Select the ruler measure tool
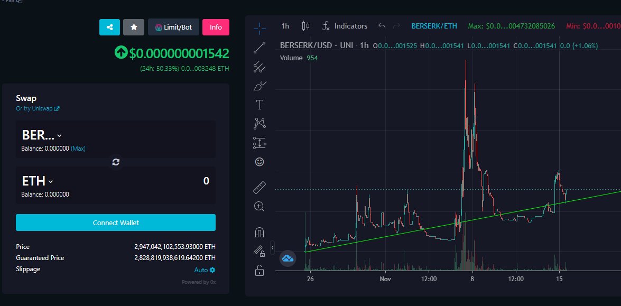The height and width of the screenshot is (306, 621). (x=259, y=187)
